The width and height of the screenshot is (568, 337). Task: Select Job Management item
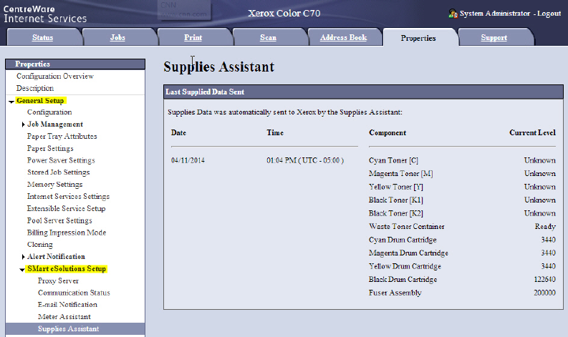[55, 124]
